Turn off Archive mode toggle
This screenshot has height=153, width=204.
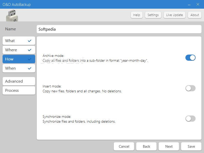click(x=190, y=58)
